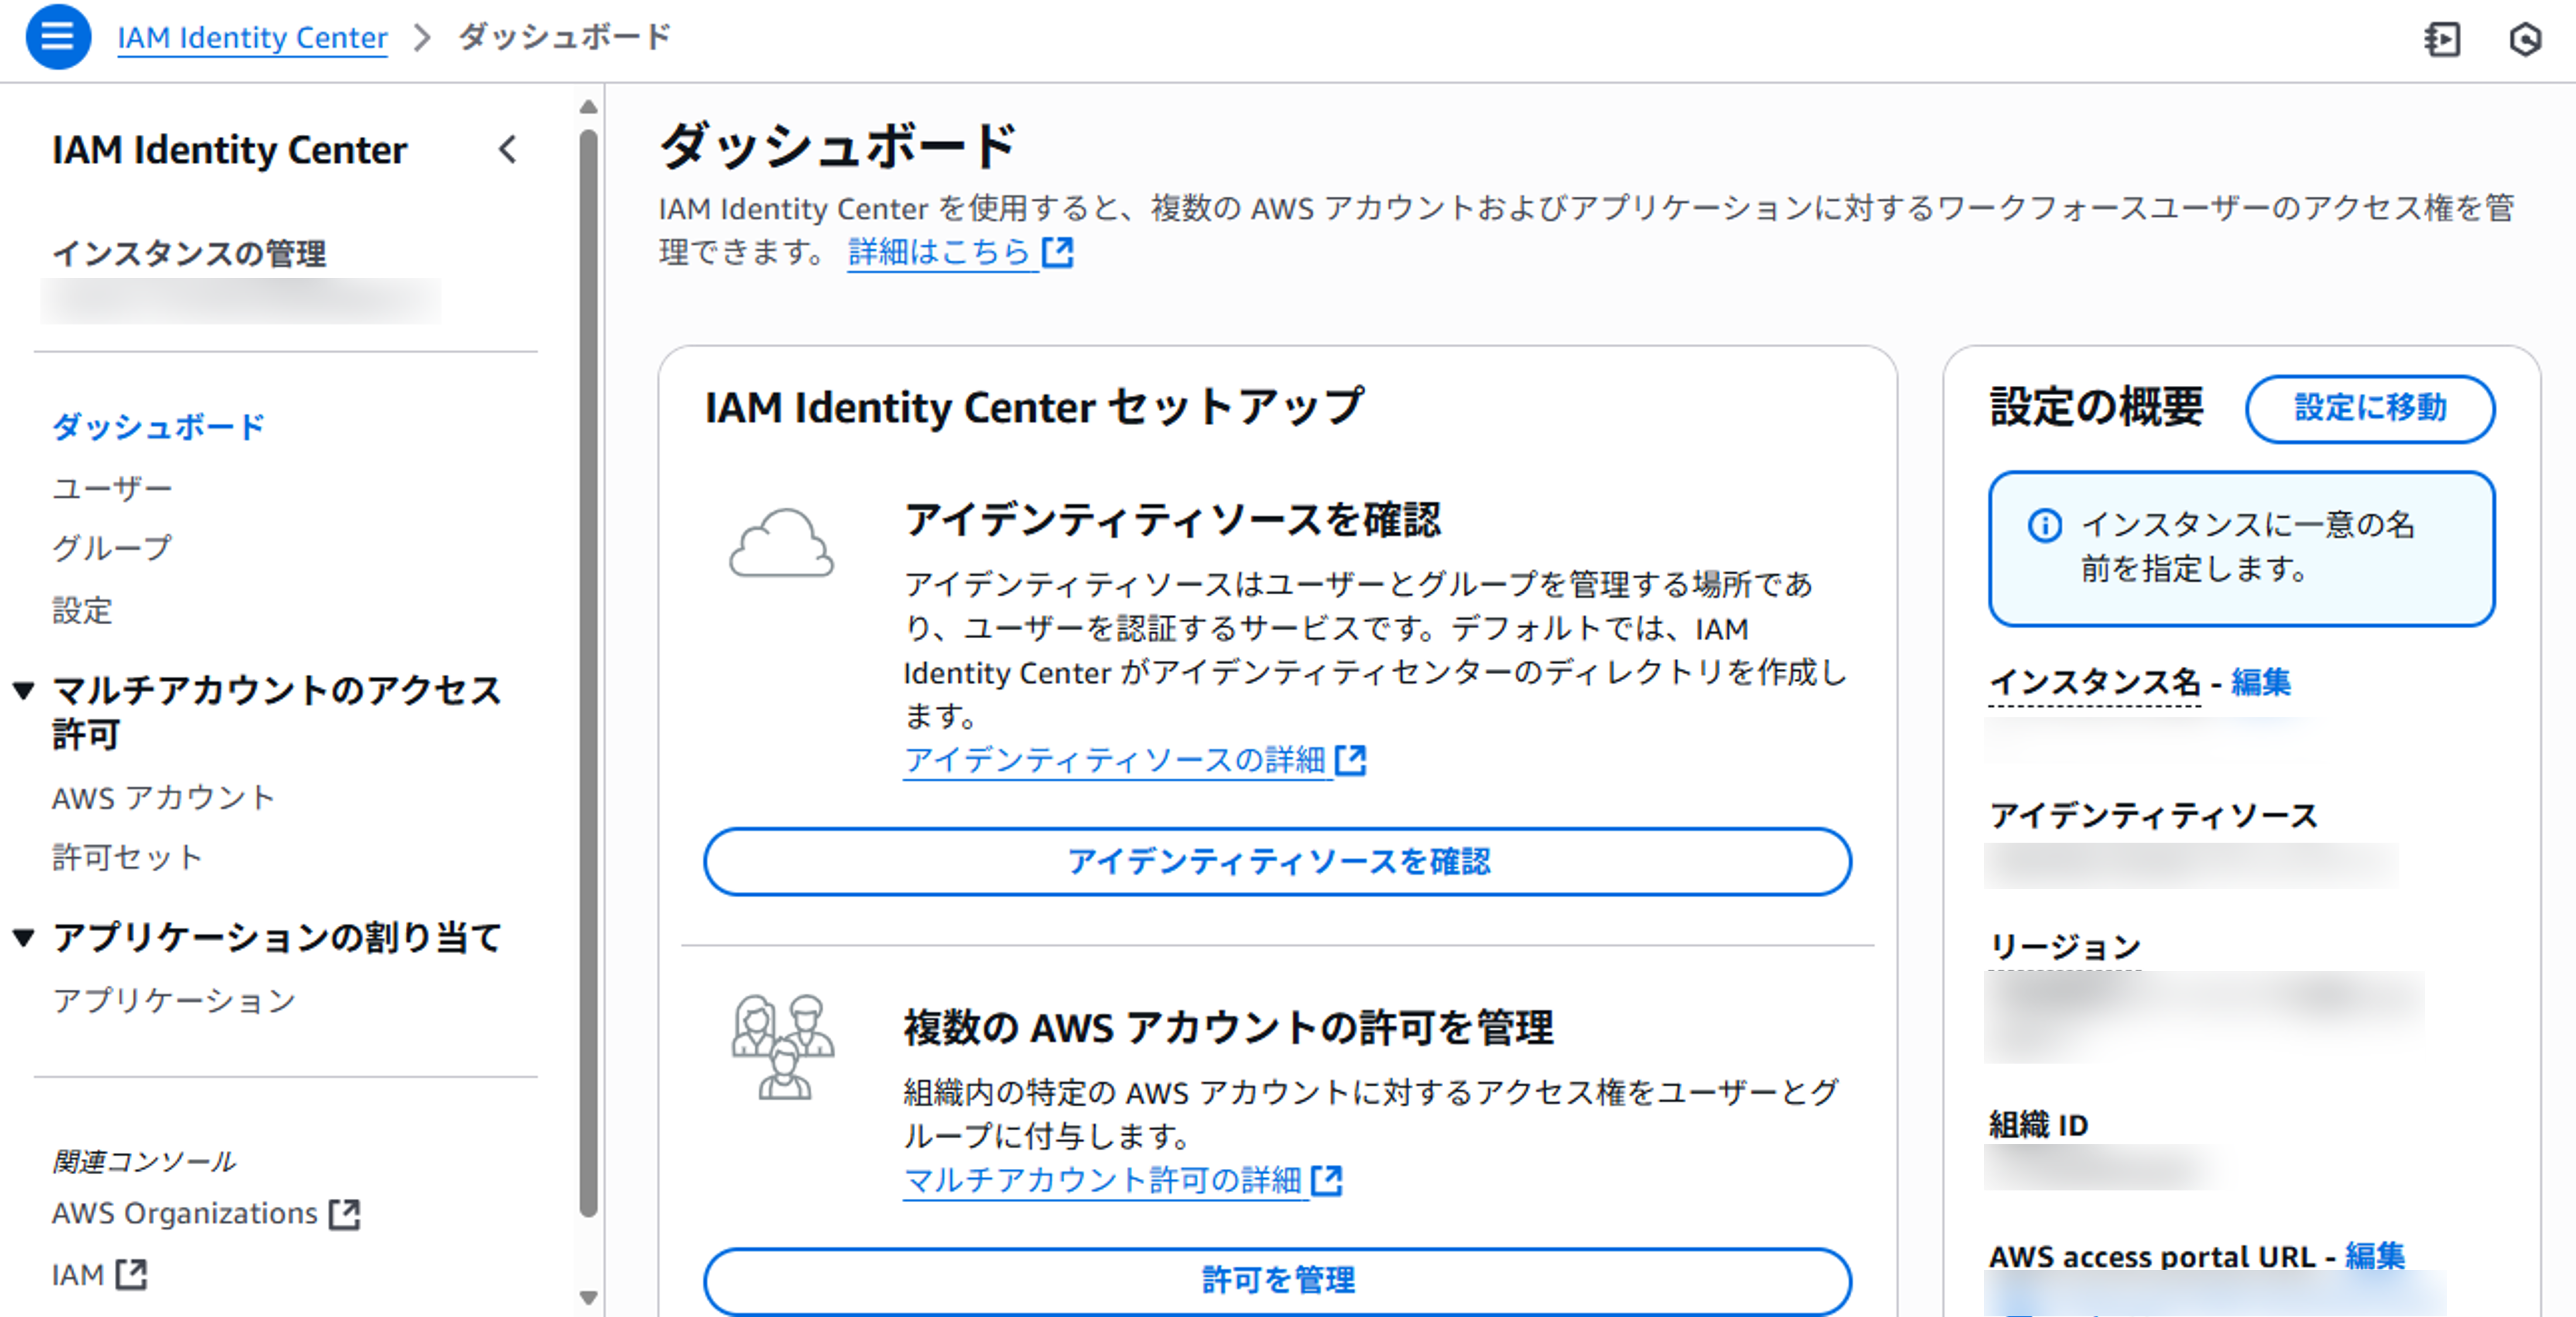
Task: Go to グループ in the sidebar
Action: [x=112, y=548]
